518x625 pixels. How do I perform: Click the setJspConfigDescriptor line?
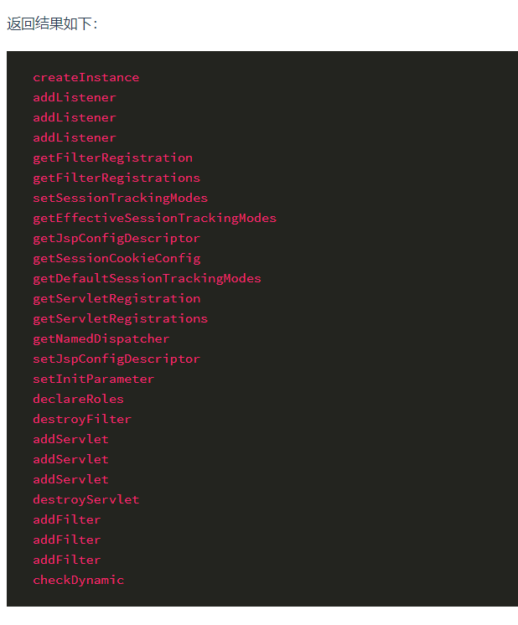pos(117,359)
